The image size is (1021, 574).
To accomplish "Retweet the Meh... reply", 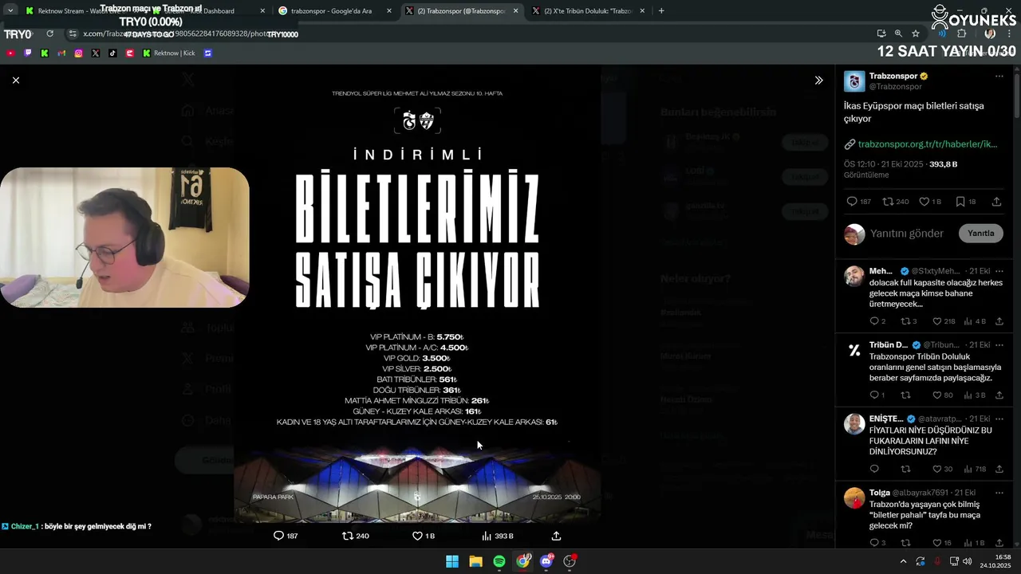I will coord(905,321).
